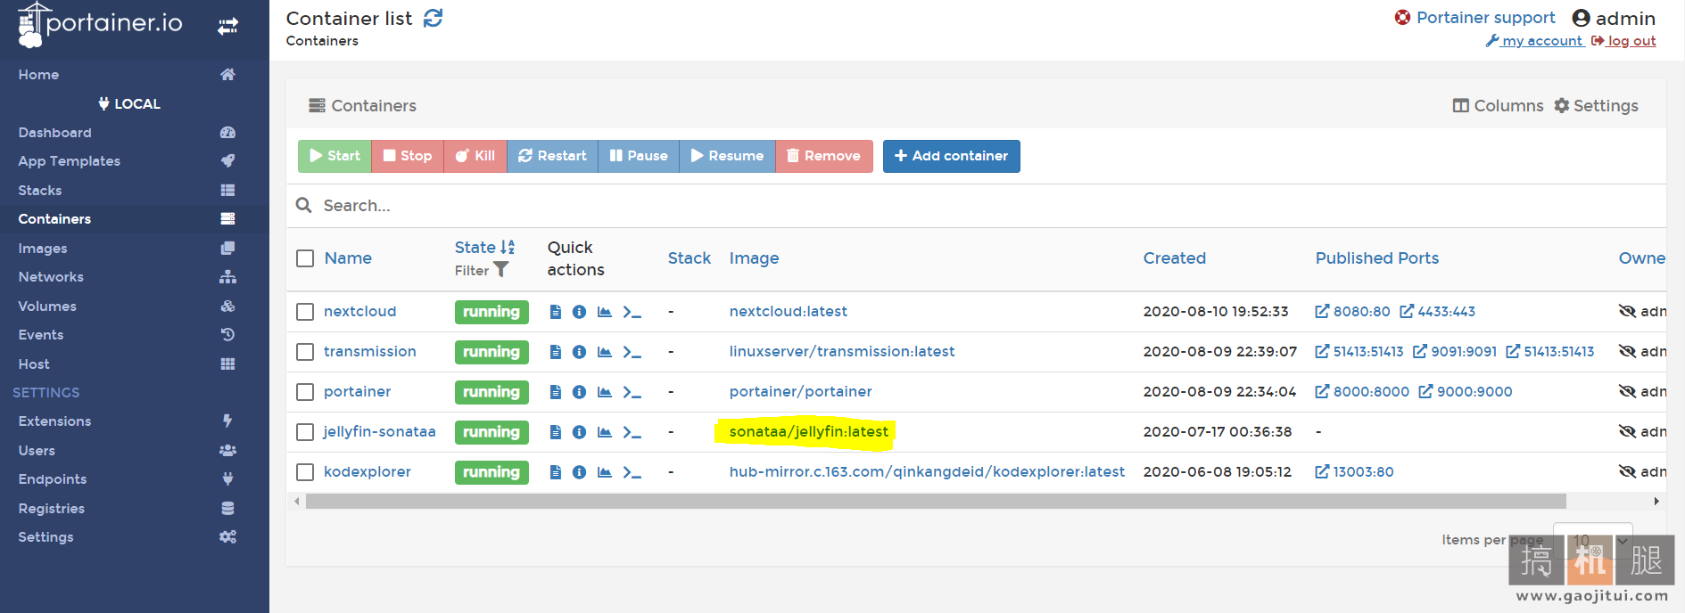Click the Start button
This screenshot has height=613, width=1685.
click(x=335, y=156)
